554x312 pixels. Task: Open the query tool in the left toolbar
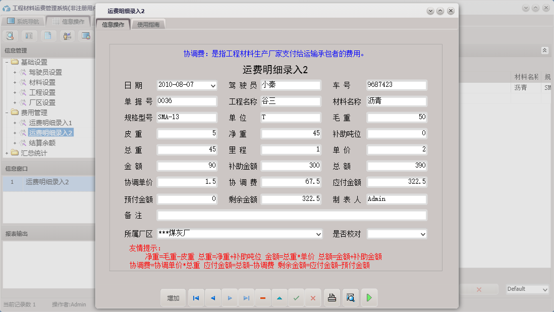pos(10,36)
